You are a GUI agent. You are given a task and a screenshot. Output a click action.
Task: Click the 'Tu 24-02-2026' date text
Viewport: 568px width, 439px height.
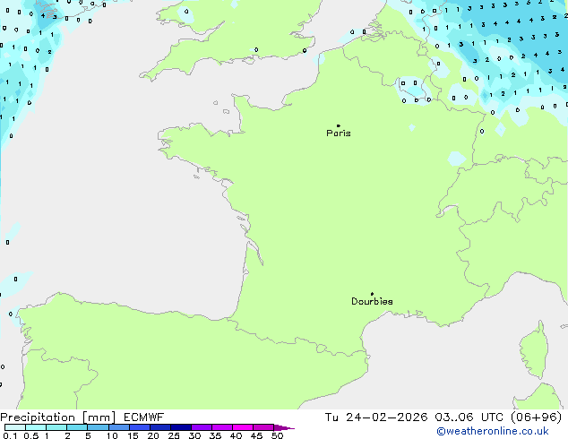[x=376, y=417]
